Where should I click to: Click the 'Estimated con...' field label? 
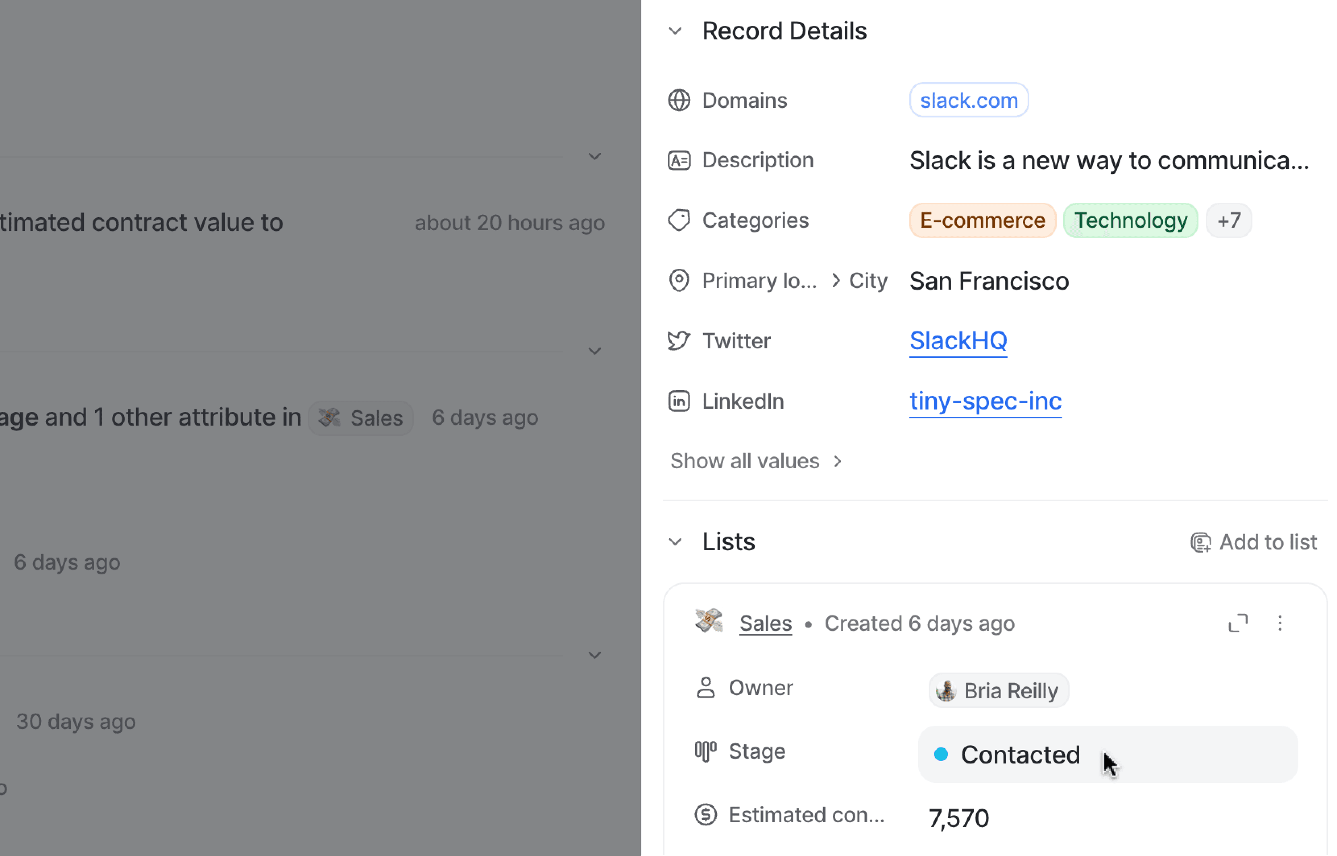coord(806,815)
